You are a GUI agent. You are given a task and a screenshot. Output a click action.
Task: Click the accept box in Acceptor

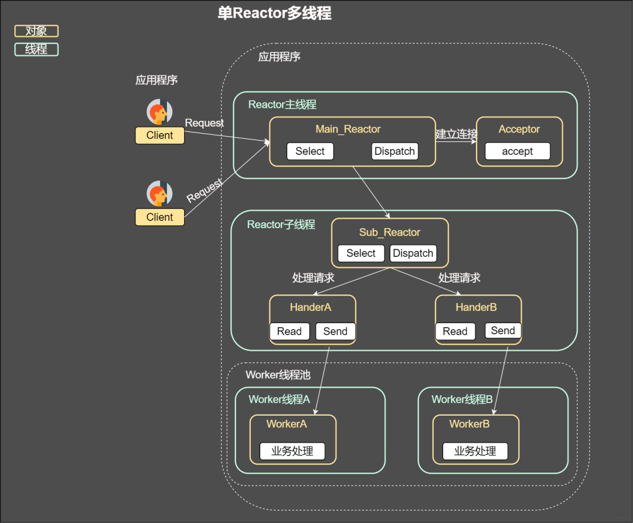coord(517,151)
